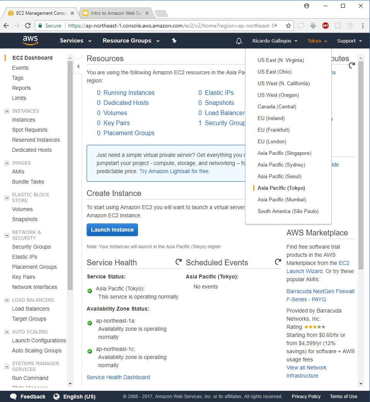Open Try Amazon Lightsail for free link
Image resolution: width=370 pixels, height=402 pixels.
click(x=174, y=171)
